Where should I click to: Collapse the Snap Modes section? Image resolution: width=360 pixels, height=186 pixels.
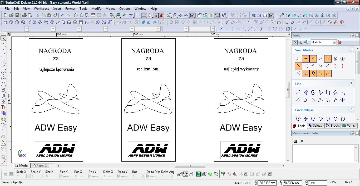point(351,50)
